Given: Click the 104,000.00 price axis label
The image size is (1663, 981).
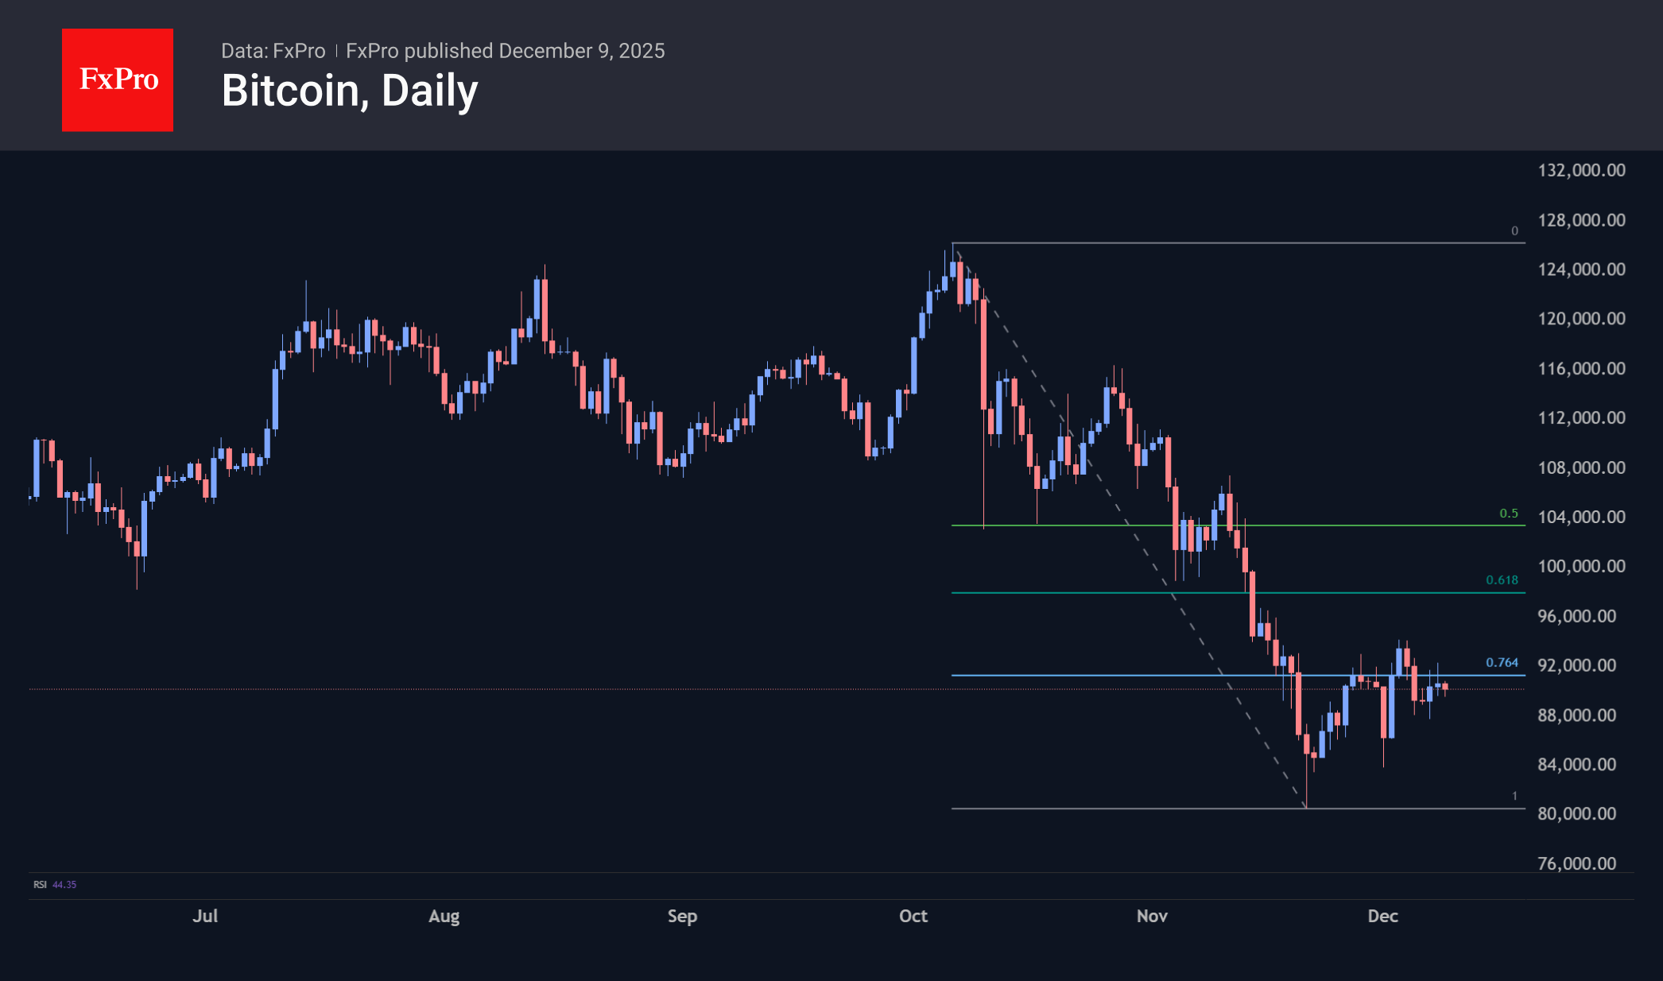Looking at the screenshot, I should [1581, 517].
